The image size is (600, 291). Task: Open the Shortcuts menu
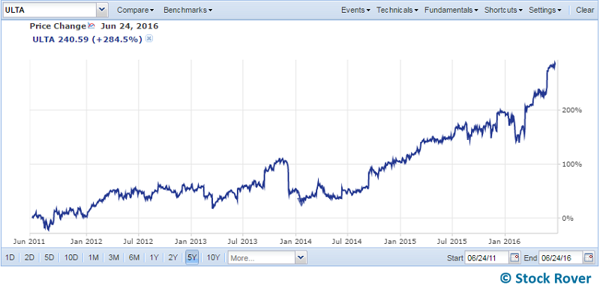click(503, 10)
